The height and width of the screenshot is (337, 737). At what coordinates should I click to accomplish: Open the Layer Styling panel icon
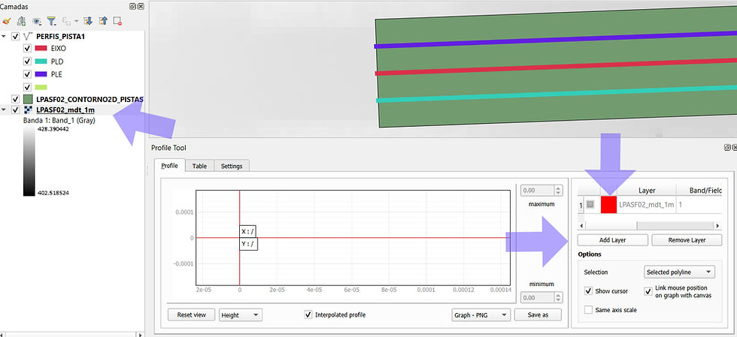(7, 21)
